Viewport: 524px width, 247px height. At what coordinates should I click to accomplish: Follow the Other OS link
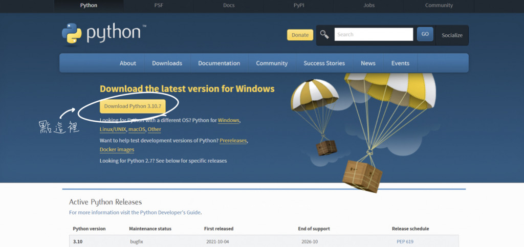(154, 129)
